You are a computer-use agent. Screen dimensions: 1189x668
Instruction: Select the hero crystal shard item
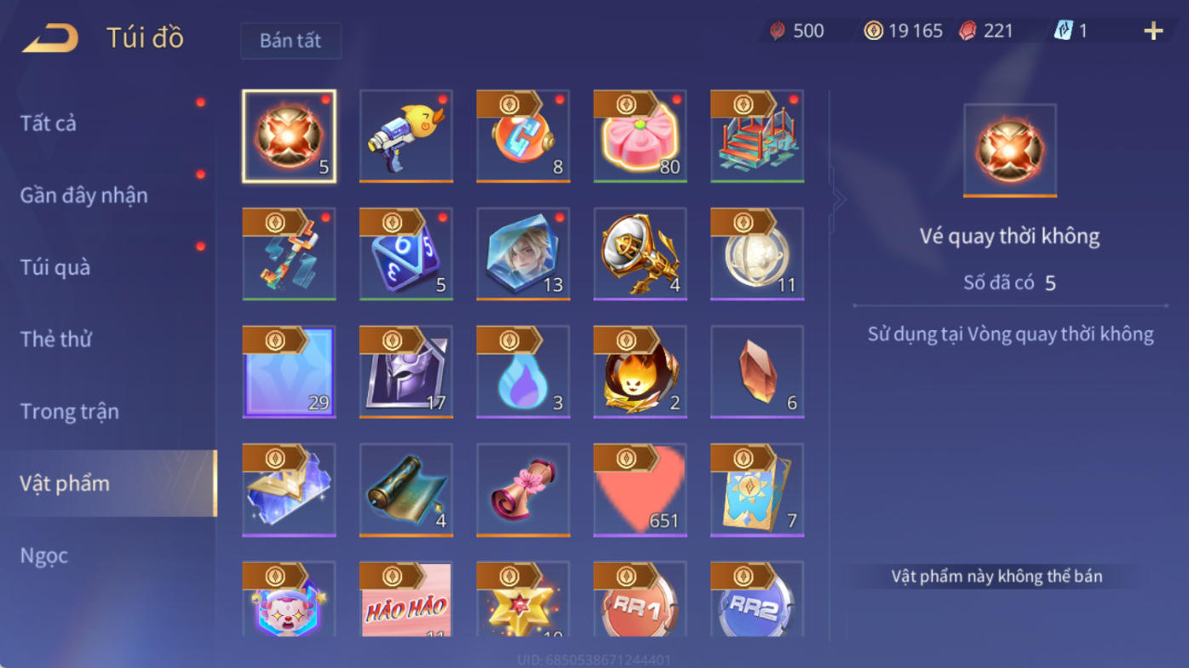(x=523, y=254)
